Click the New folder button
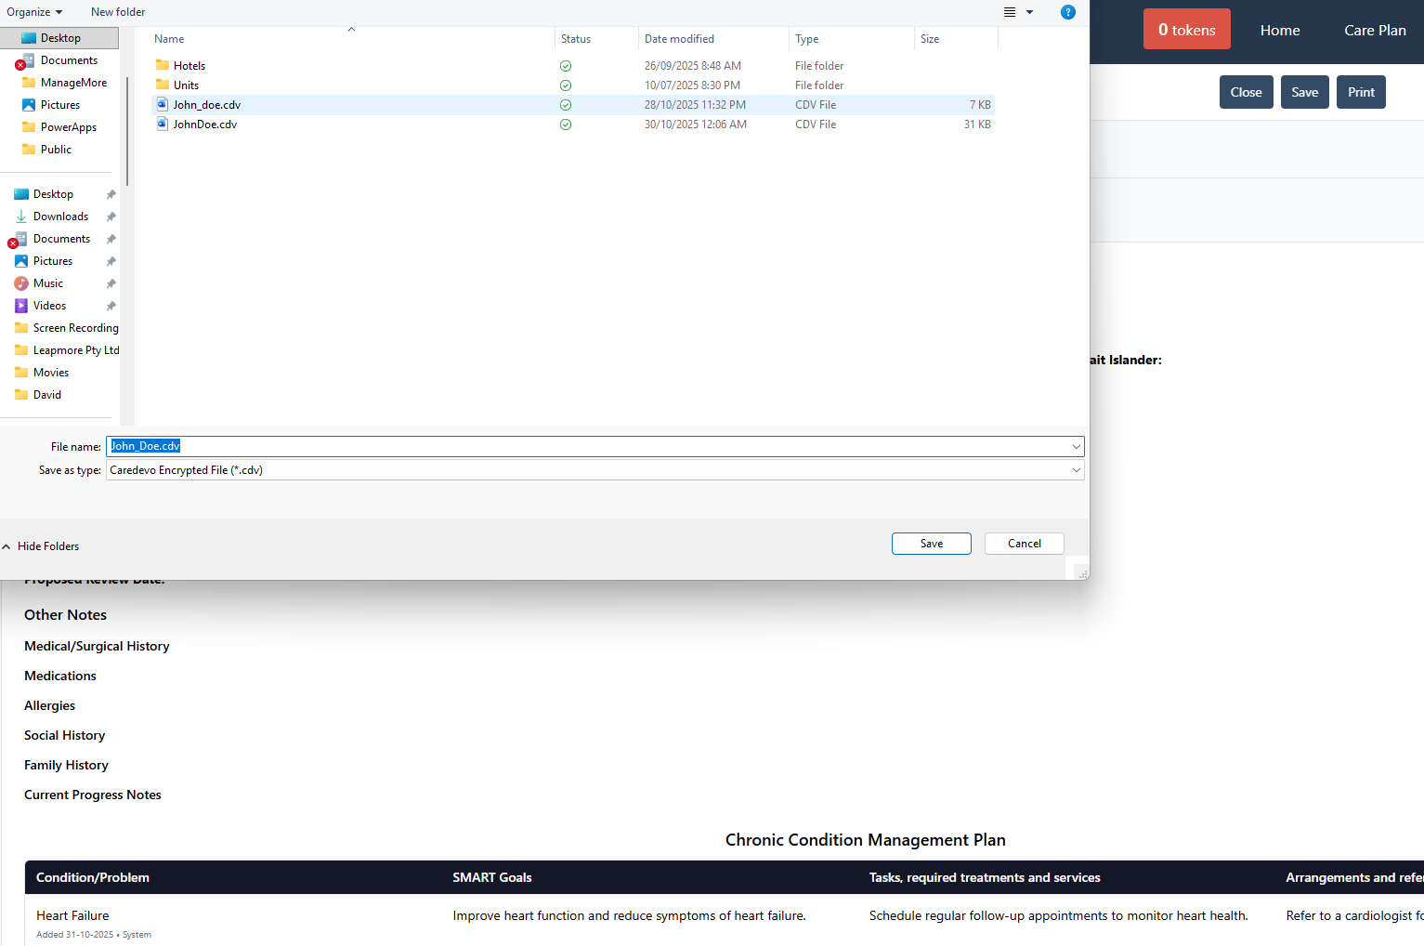This screenshot has height=946, width=1424. point(118,12)
